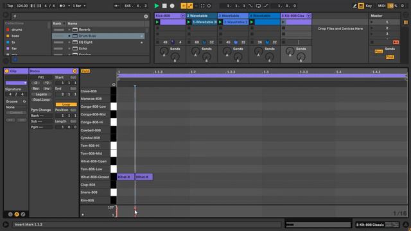The height and width of the screenshot is (231, 411).
Task: Click the headphone preview icon above piano keys
Action: pyautogui.click(x=114, y=84)
